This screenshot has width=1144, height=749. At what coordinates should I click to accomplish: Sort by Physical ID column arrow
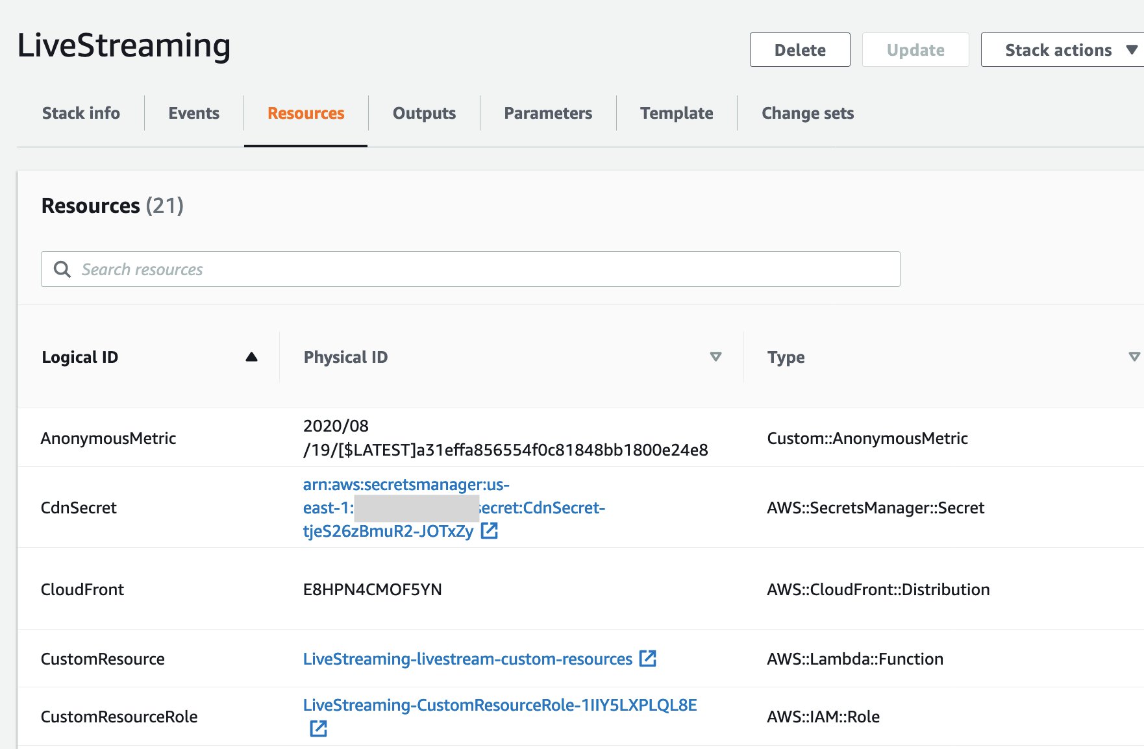point(715,357)
